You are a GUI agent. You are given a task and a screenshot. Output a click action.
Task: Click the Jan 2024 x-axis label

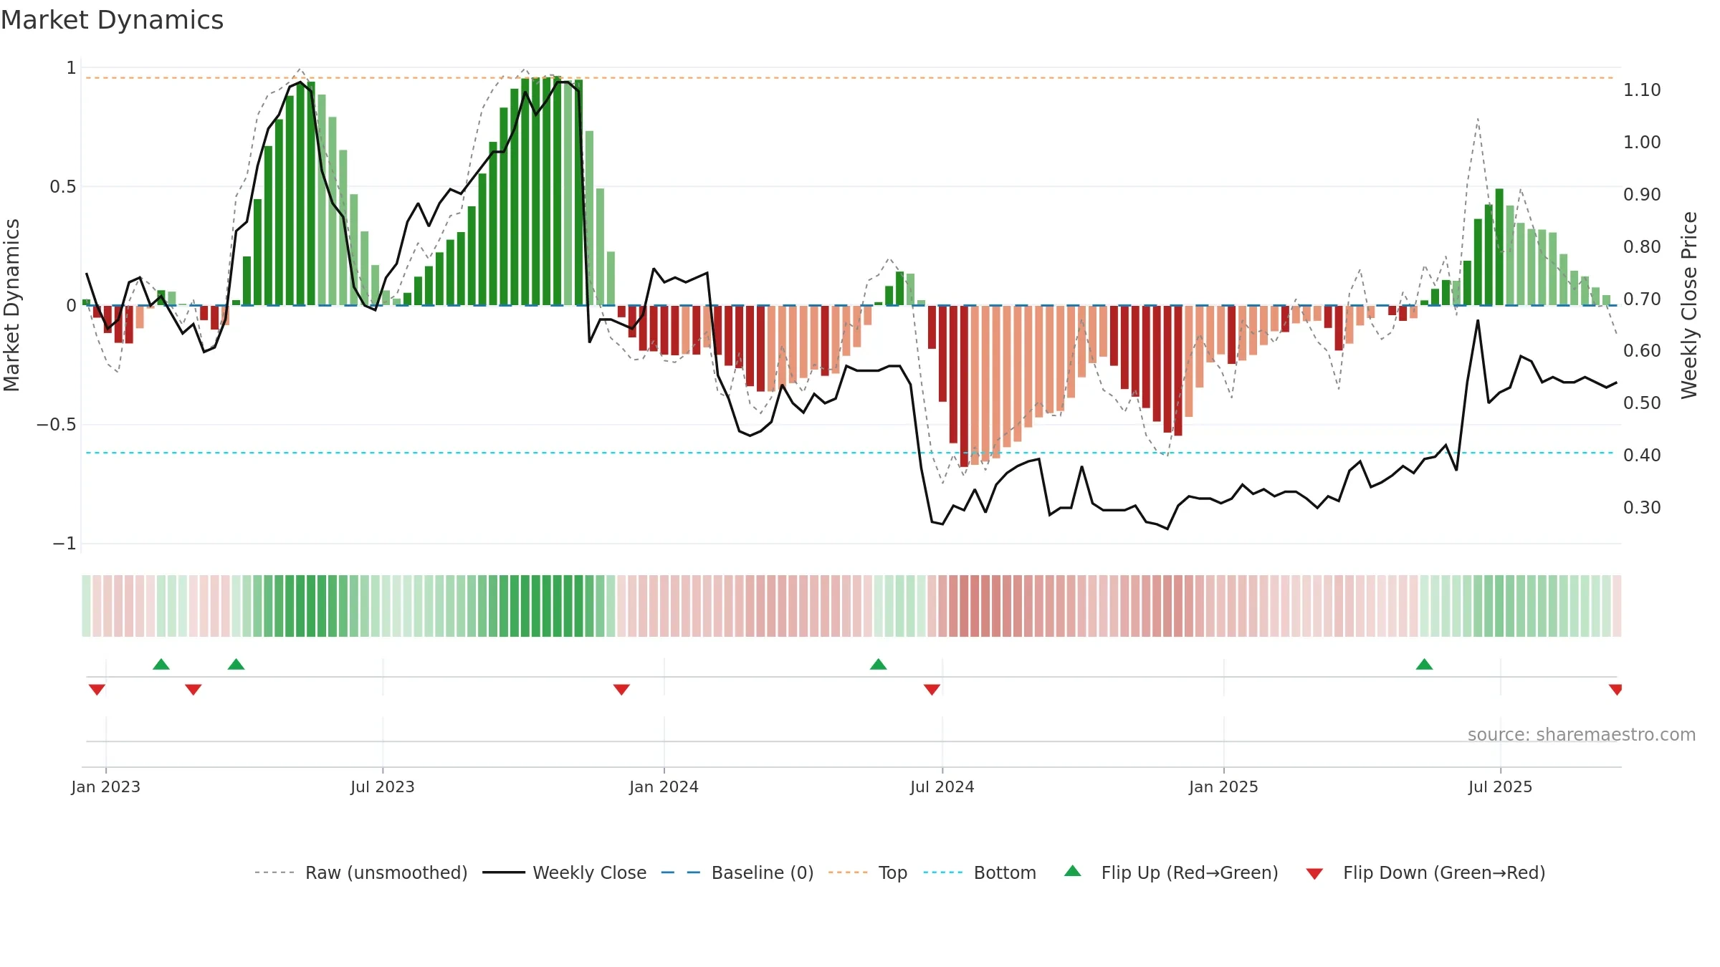pyautogui.click(x=664, y=786)
